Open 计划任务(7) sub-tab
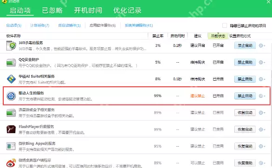Image resolution: width=272 pixels, height=168 pixels. tap(40, 26)
